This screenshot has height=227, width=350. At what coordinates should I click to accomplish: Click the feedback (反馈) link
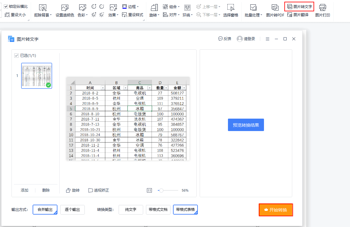click(225, 39)
